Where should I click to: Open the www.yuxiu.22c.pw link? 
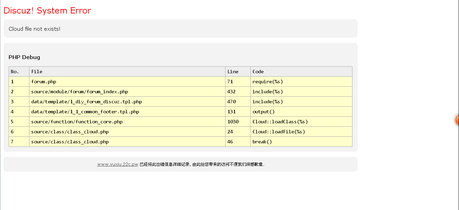point(118,164)
